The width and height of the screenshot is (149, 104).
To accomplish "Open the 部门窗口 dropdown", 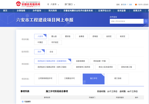I will [x=70, y=4].
